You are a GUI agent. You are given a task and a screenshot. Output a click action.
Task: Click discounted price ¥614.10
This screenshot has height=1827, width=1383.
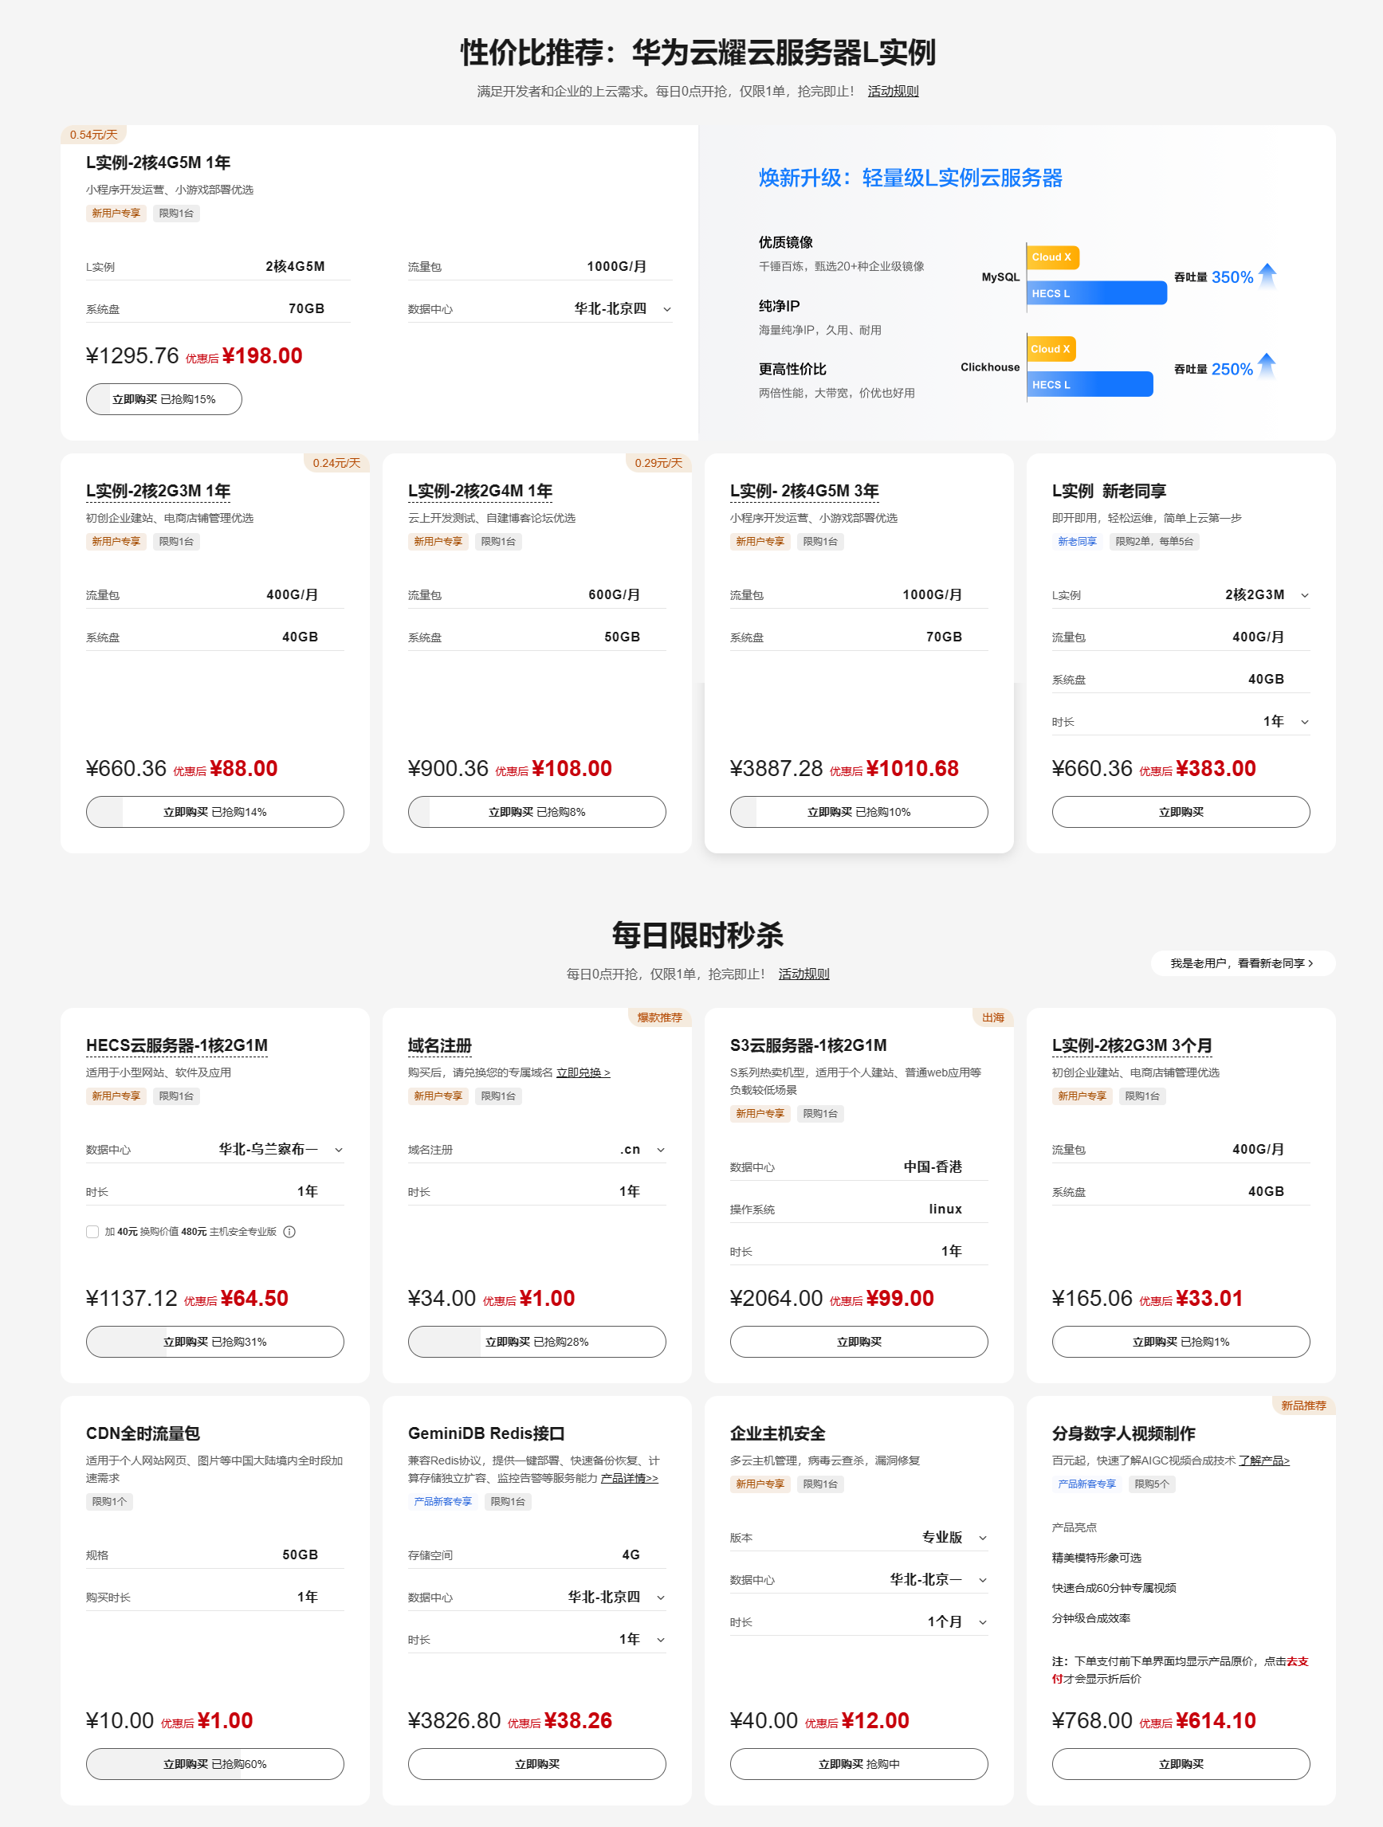click(1216, 1720)
